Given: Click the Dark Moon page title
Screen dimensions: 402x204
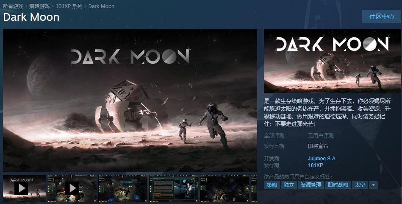Looking at the screenshot, I should coord(31,17).
